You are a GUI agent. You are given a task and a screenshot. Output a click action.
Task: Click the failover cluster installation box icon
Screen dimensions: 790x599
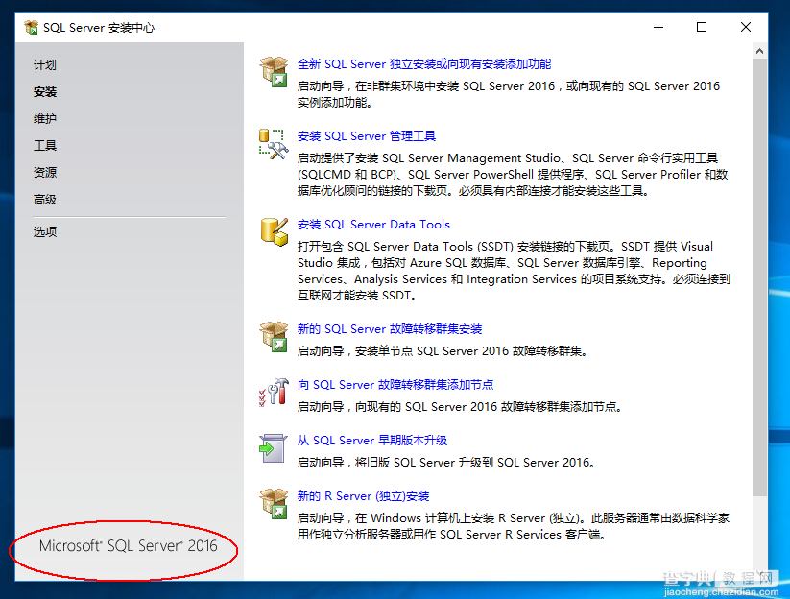coord(274,337)
